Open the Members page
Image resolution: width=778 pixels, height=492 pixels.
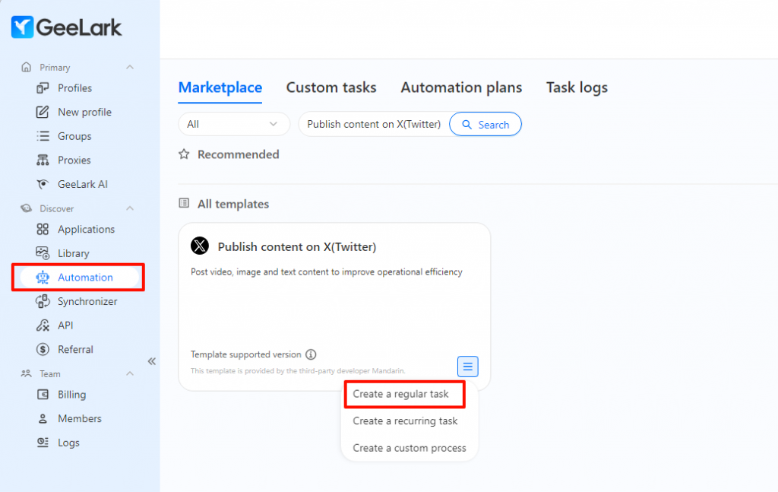79,418
